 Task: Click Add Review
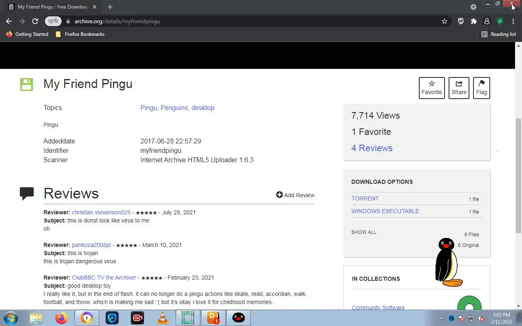tap(295, 195)
